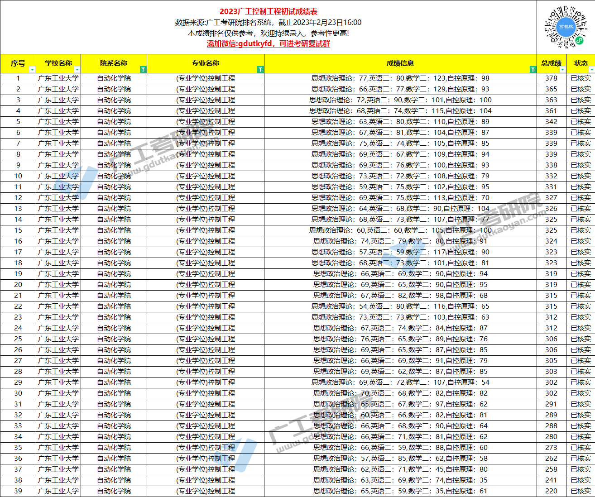The height and width of the screenshot is (497, 595).
Task: Click the red 添加微信:gdutkyfd link text
Action: tap(269, 44)
